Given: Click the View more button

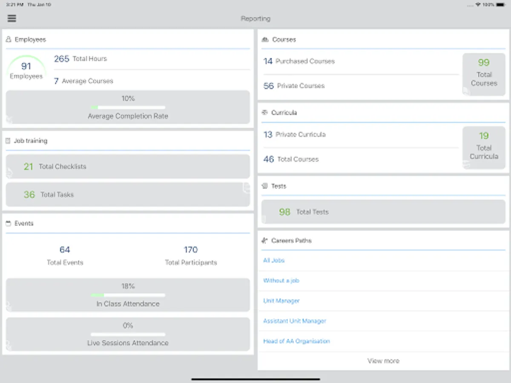Looking at the screenshot, I should coord(383,360).
